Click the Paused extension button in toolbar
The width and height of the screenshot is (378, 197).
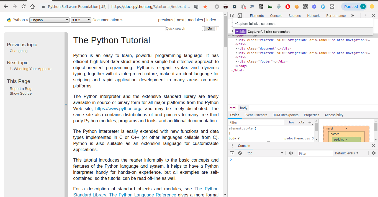click(x=354, y=6)
